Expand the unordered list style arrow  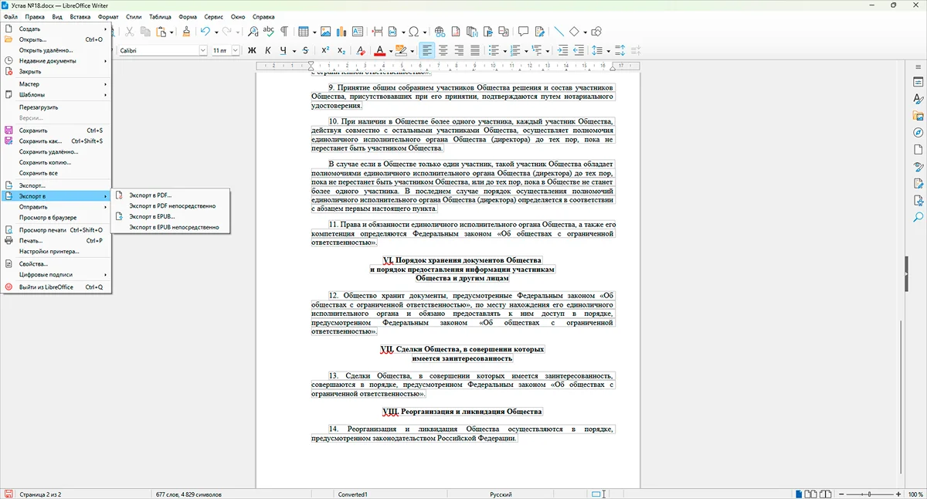click(x=504, y=50)
